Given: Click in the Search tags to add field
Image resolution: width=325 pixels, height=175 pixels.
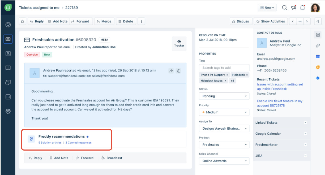Looking at the screenshot, I should pos(224,68).
